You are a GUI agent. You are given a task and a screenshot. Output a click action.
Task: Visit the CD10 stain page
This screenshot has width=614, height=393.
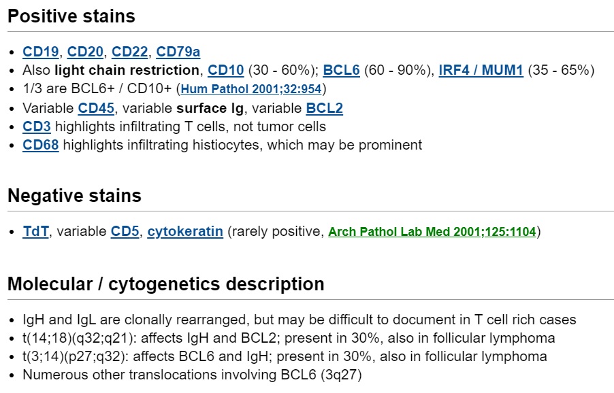click(x=225, y=70)
